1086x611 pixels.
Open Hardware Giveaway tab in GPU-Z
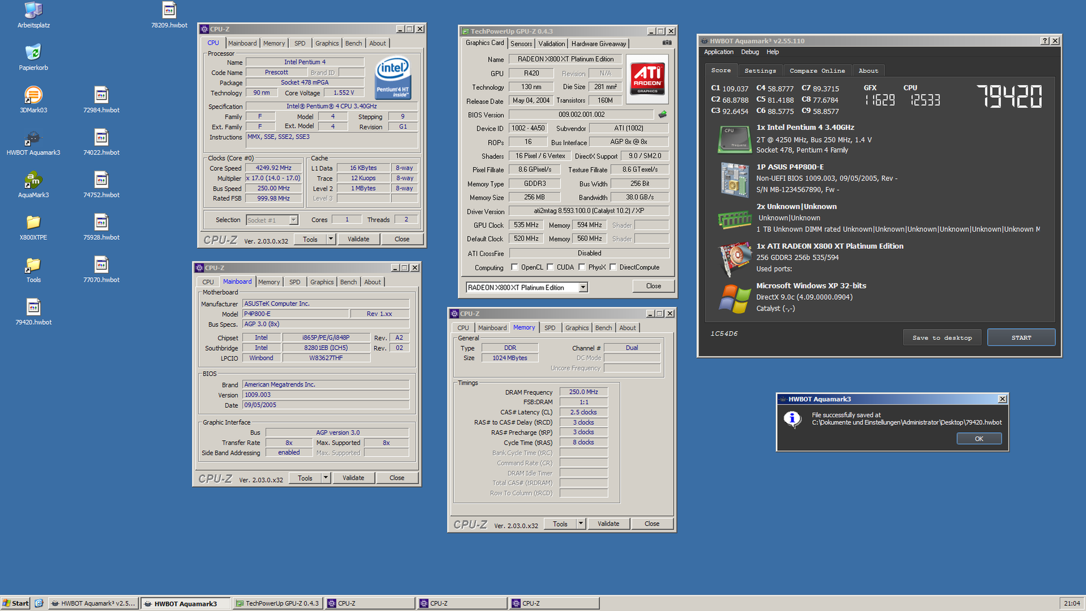tap(598, 44)
